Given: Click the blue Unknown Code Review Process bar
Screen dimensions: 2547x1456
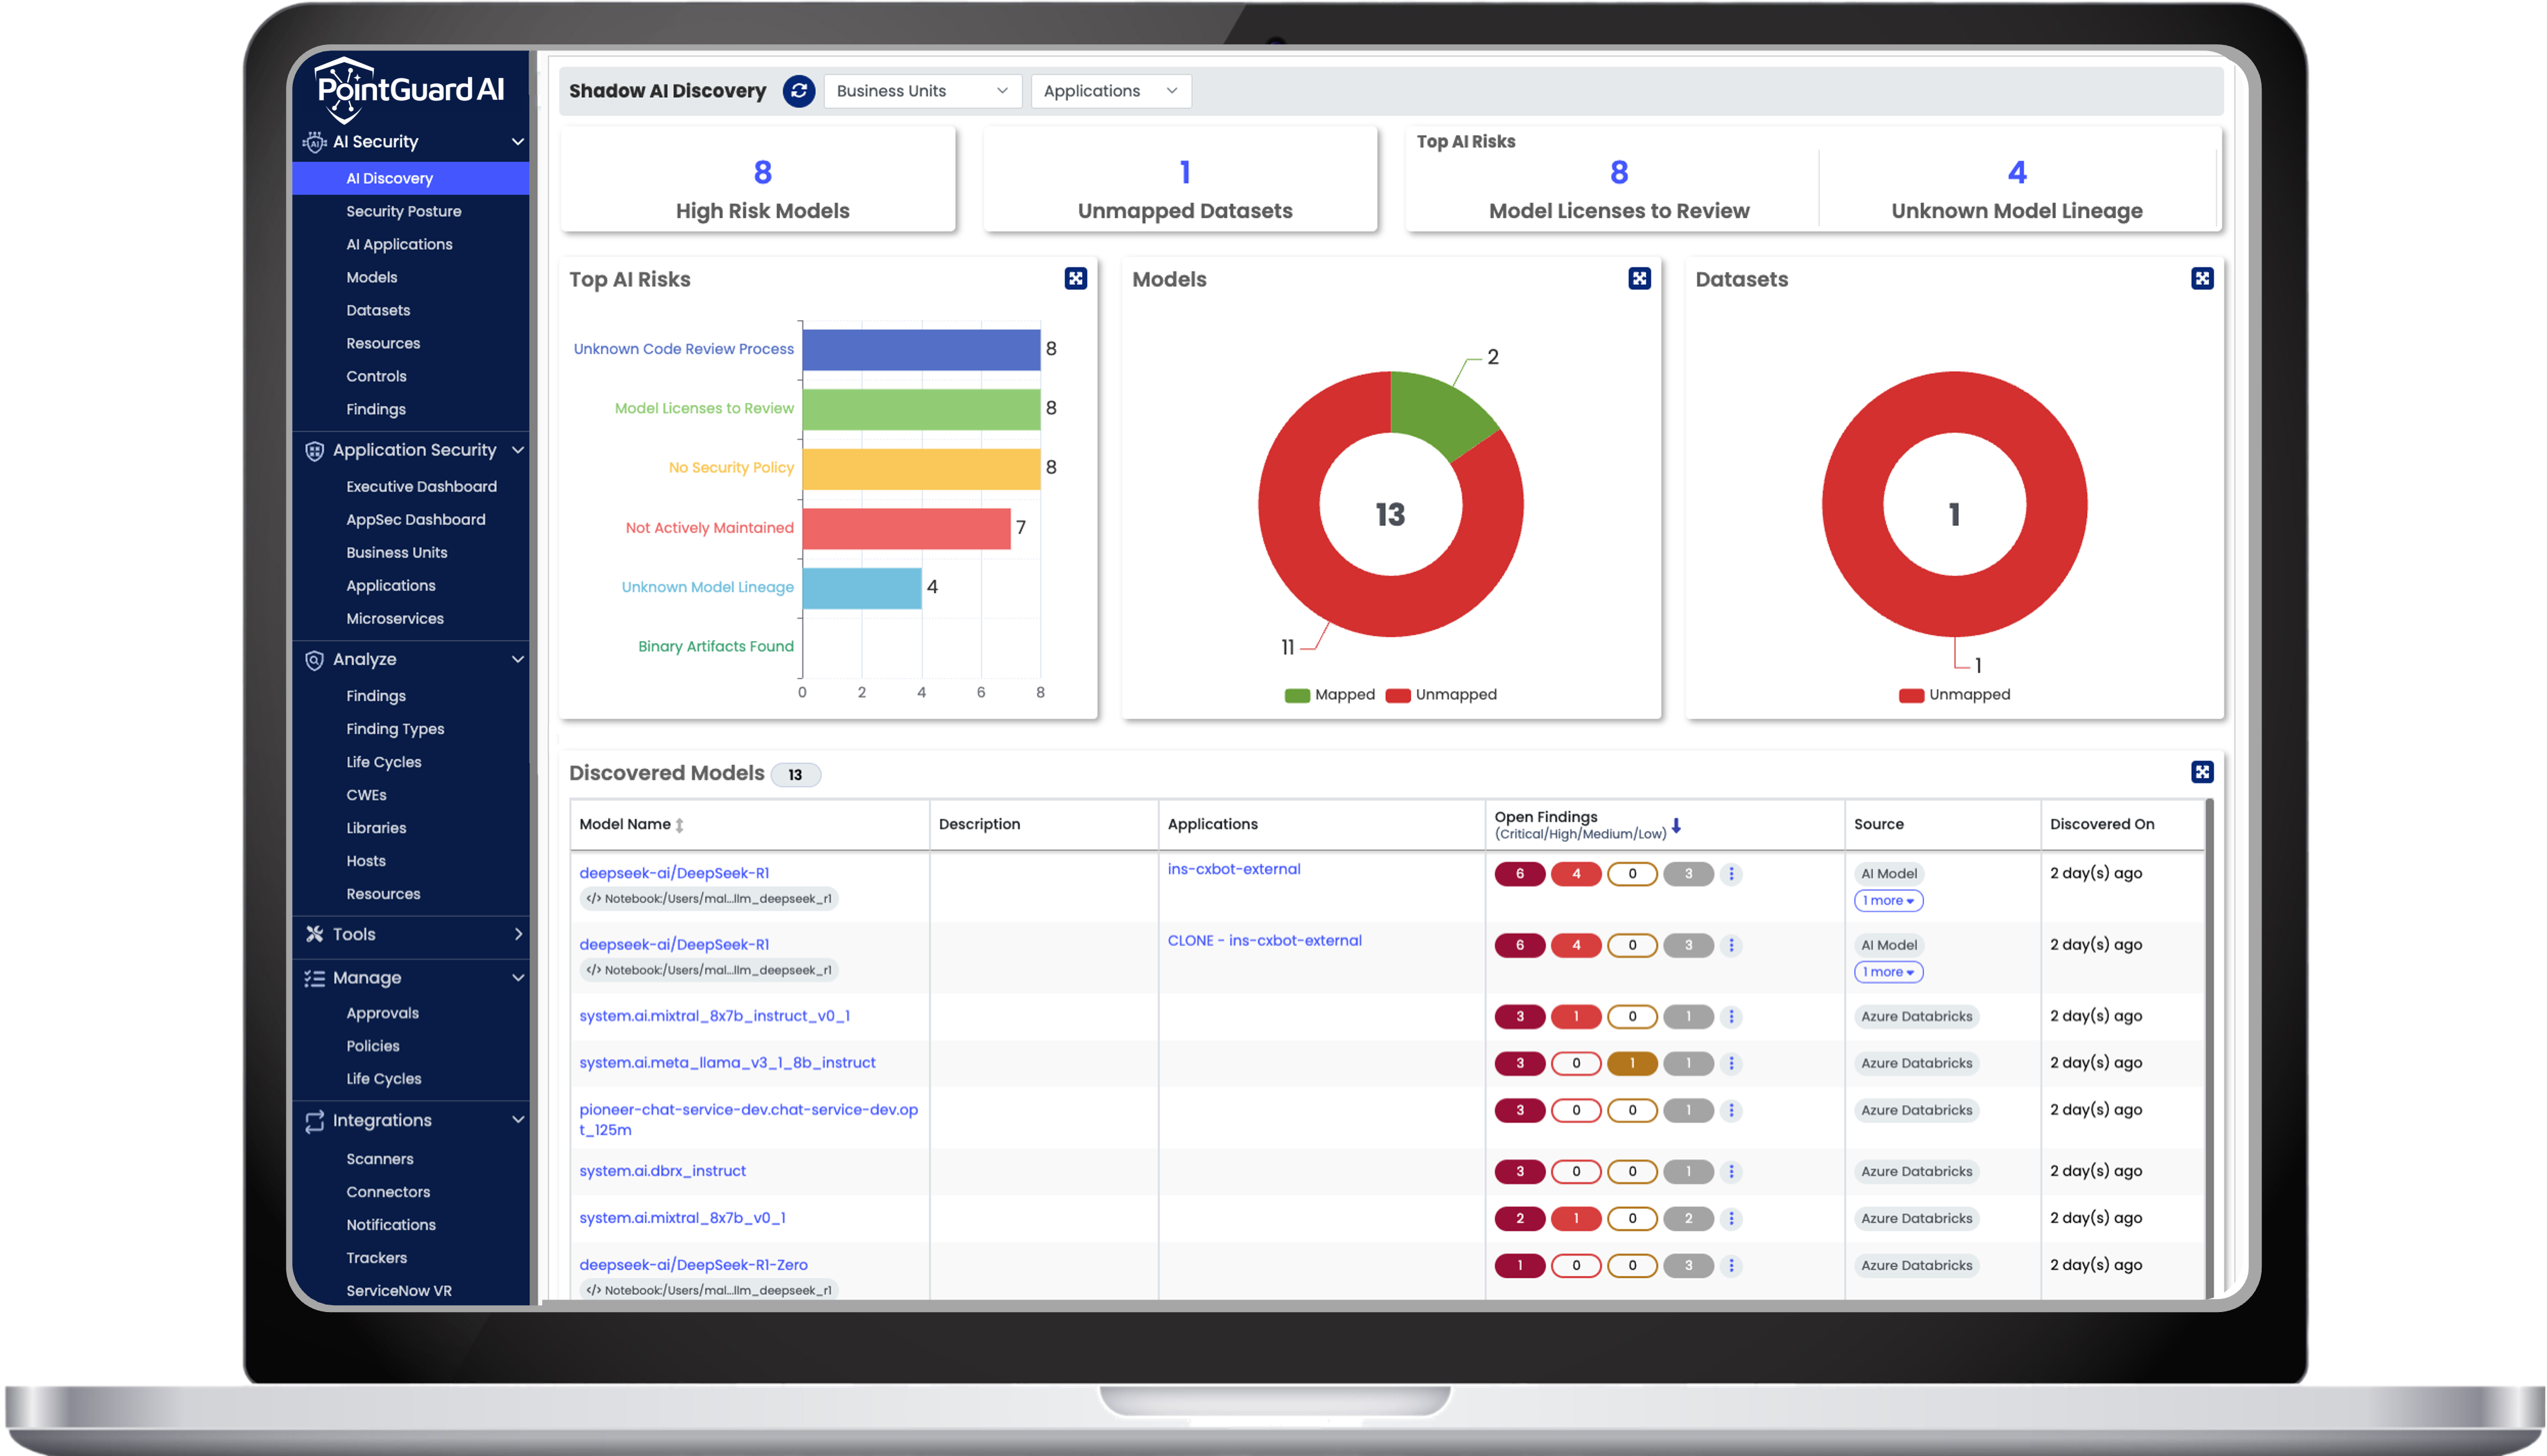Looking at the screenshot, I should pos(920,350).
